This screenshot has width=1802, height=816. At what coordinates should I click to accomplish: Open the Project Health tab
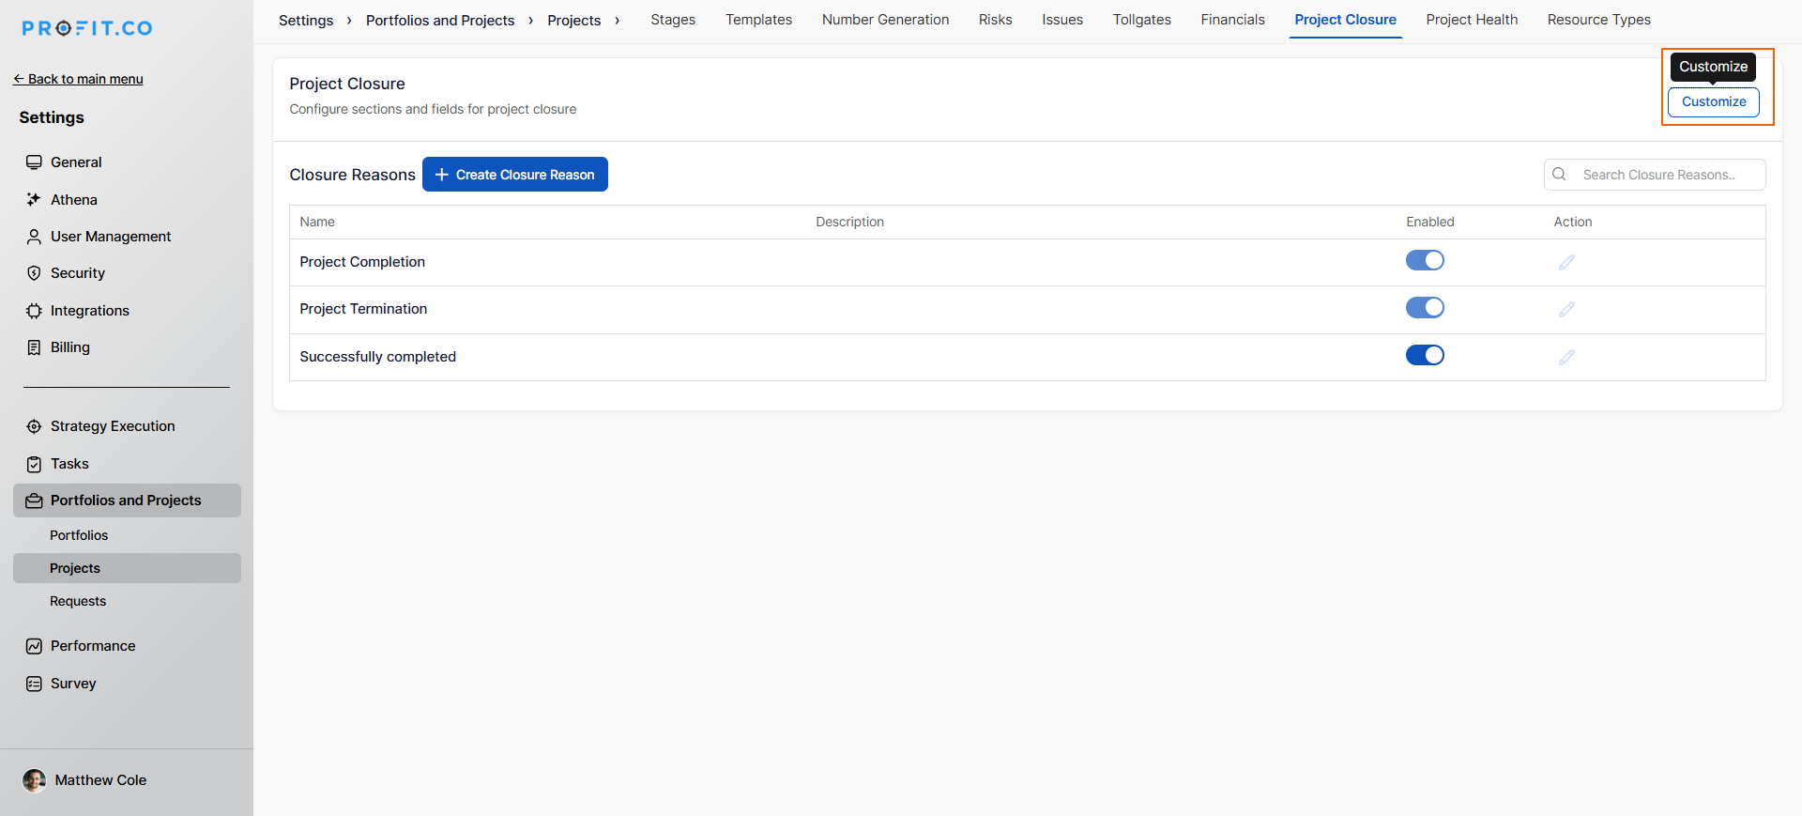click(1471, 20)
